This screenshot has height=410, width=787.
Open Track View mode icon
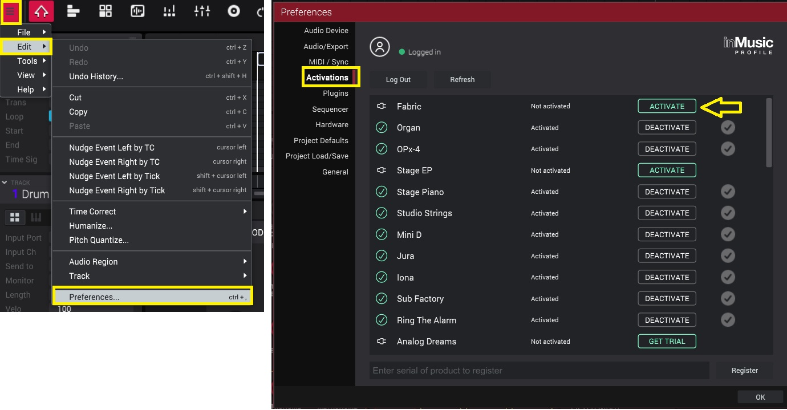click(x=73, y=11)
